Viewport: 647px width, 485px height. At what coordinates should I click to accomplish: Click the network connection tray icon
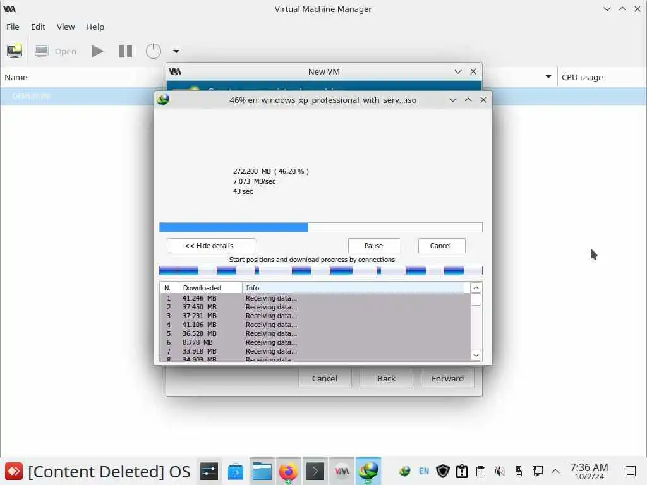click(x=537, y=471)
